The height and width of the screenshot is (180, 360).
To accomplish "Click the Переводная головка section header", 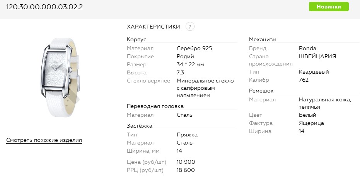I will tap(155, 106).
